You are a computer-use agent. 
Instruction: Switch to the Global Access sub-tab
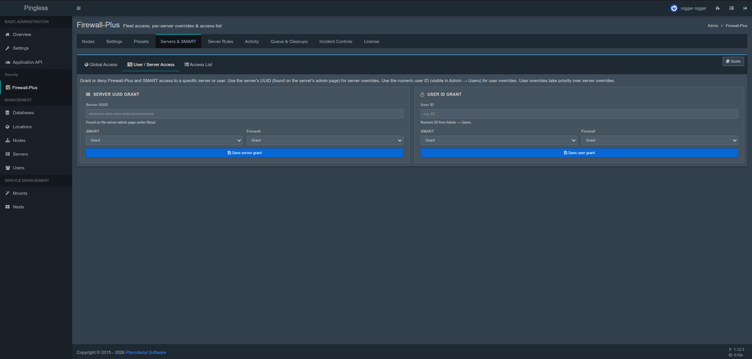pyautogui.click(x=101, y=65)
